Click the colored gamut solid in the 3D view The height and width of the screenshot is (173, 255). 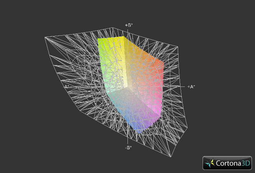tap(130, 85)
